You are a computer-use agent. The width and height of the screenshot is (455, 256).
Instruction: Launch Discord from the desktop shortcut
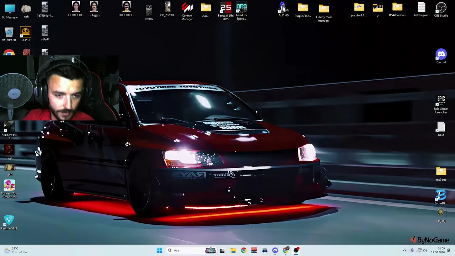[441, 56]
